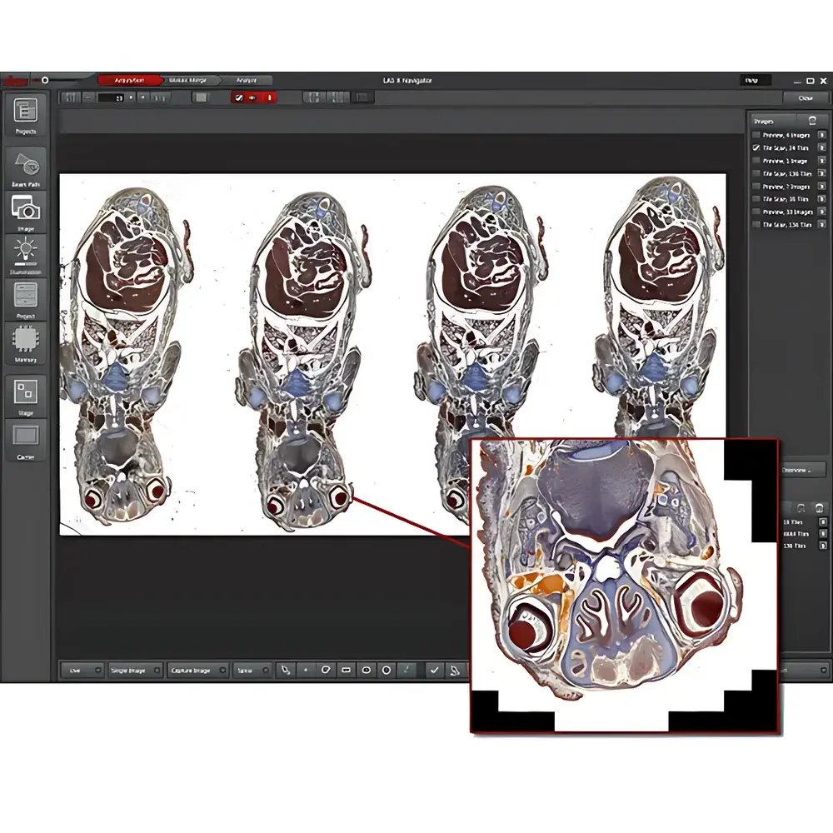Switch to the Analysis tab

247,81
